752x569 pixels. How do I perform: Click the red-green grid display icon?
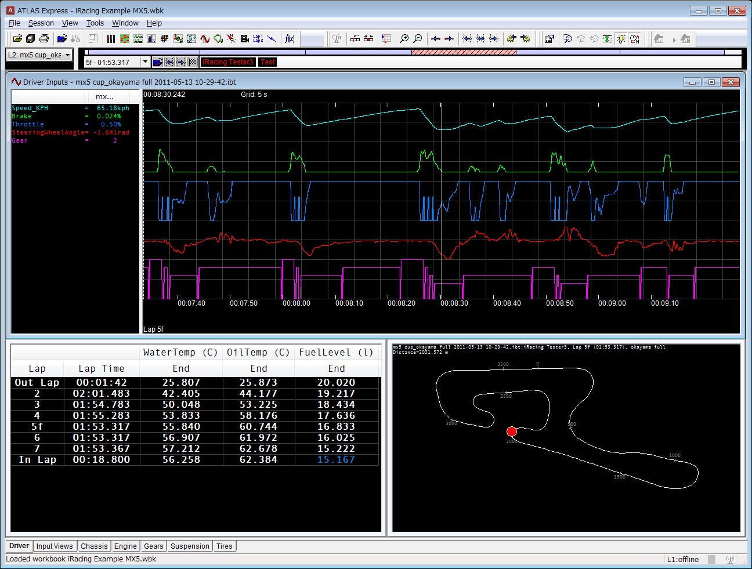point(125,39)
